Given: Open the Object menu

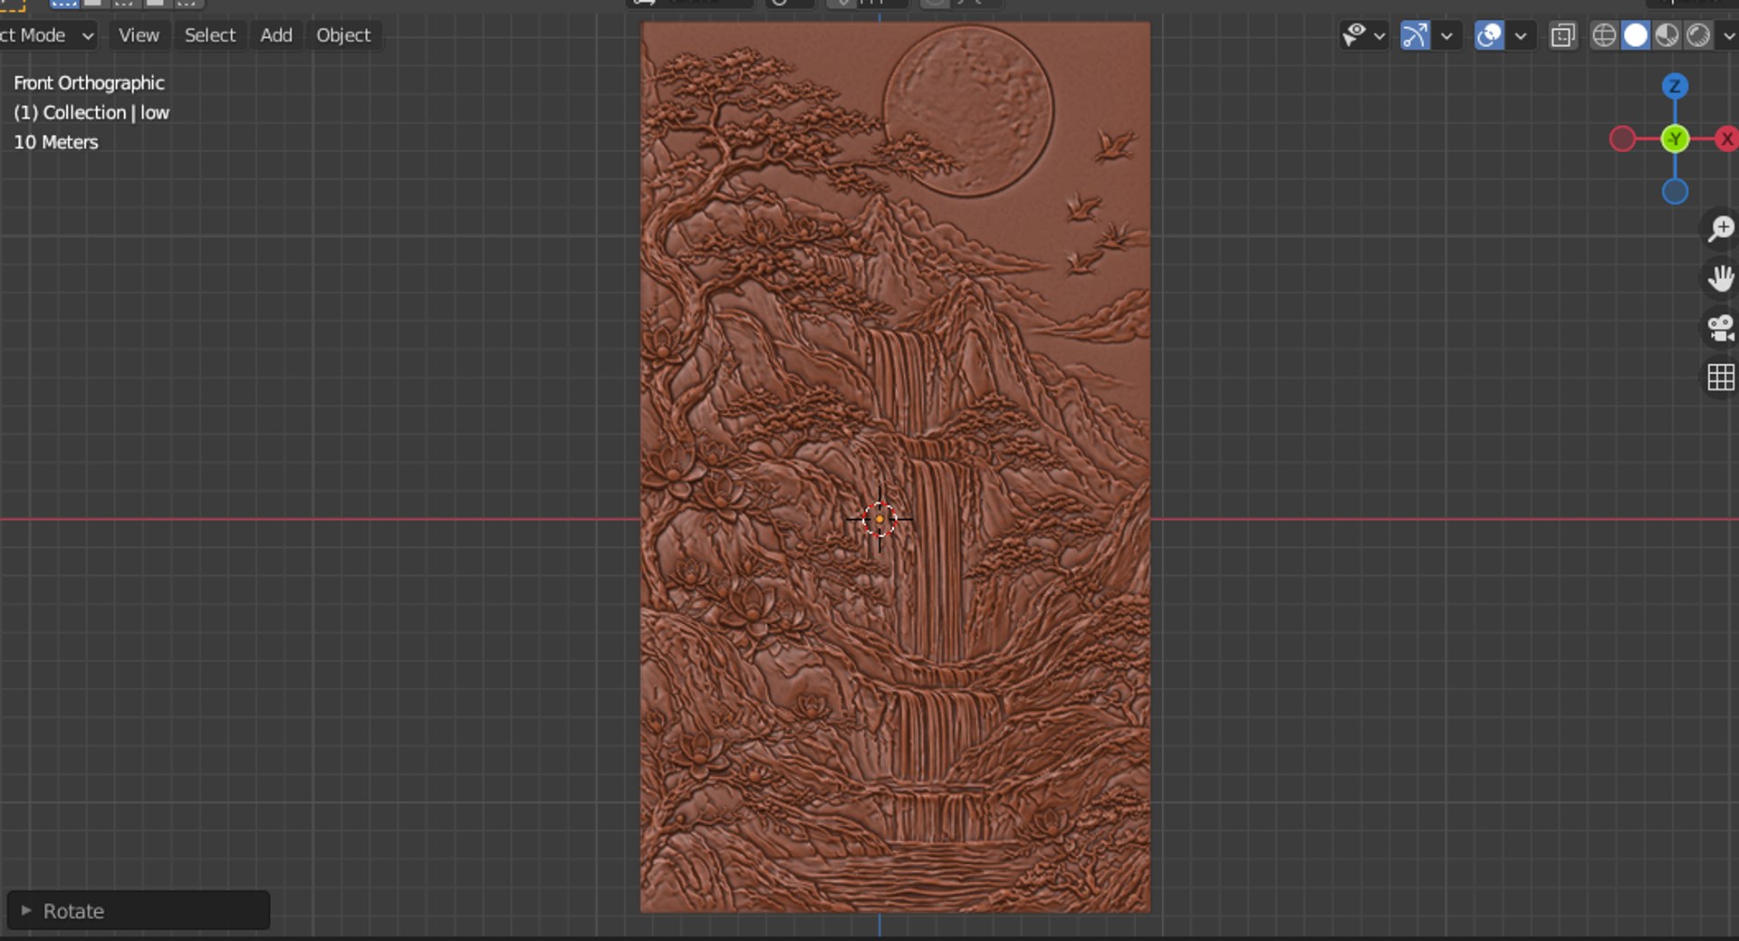Looking at the screenshot, I should pos(343,35).
